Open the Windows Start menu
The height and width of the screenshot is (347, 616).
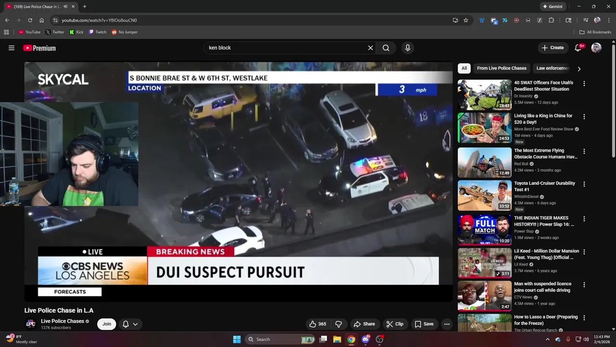(x=237, y=339)
